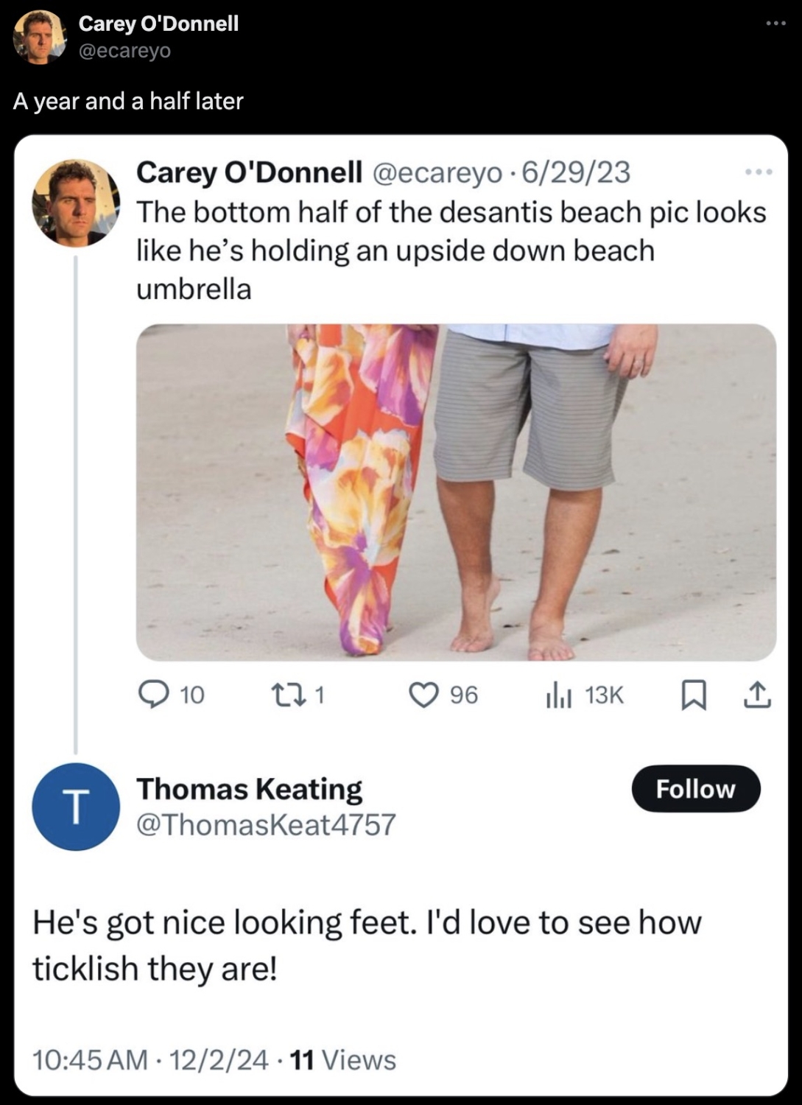Open more options on quoted tweet
This screenshot has width=802, height=1105.
[759, 172]
